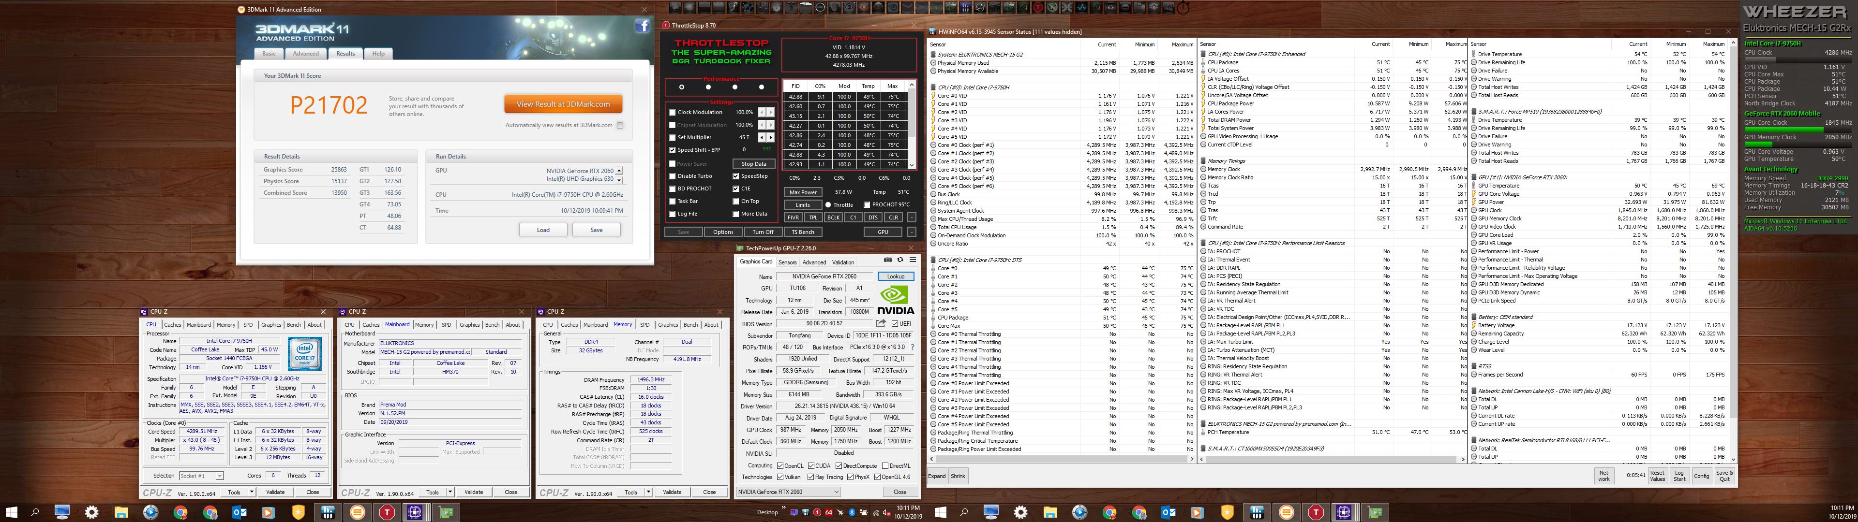Open the Help tab in 3DMark 11

pos(378,53)
